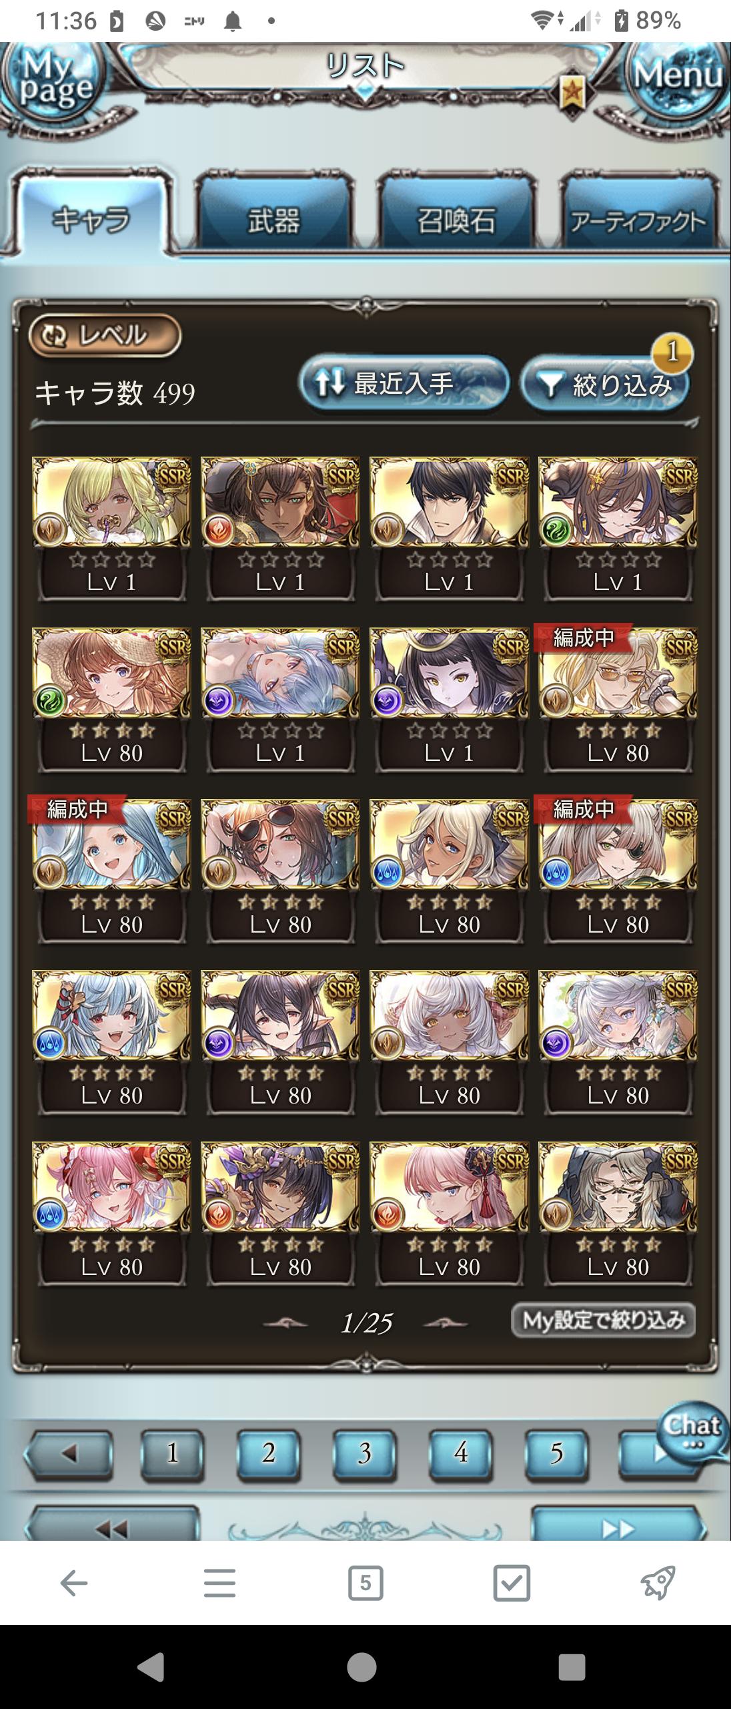The image size is (731, 1709).
Task: Open the 最近入手 sort order selector
Action: click(404, 384)
